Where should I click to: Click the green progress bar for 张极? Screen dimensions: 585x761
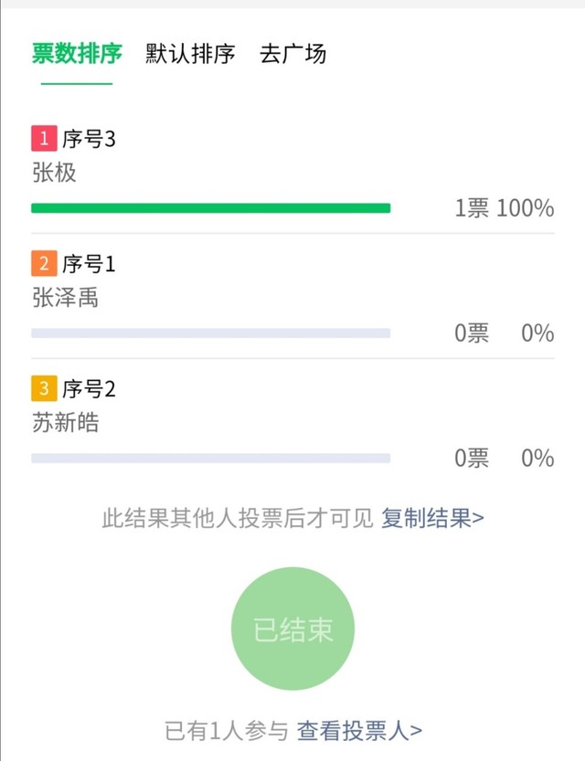click(x=210, y=208)
